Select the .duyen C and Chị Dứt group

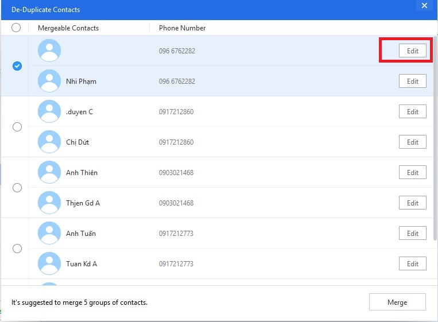coord(17,127)
